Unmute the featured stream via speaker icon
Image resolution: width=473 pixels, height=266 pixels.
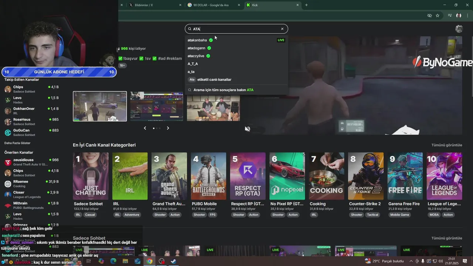(x=248, y=129)
